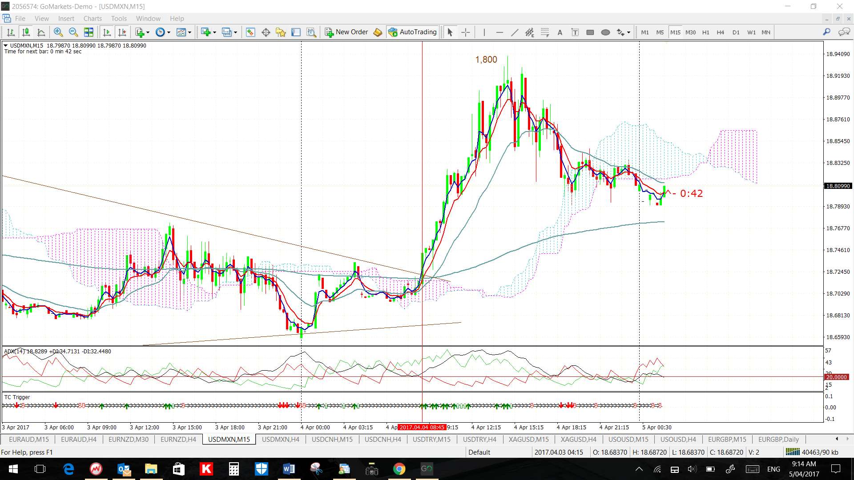Switch to D1 timeframe
Viewport: 854px width, 480px height.
point(736,32)
